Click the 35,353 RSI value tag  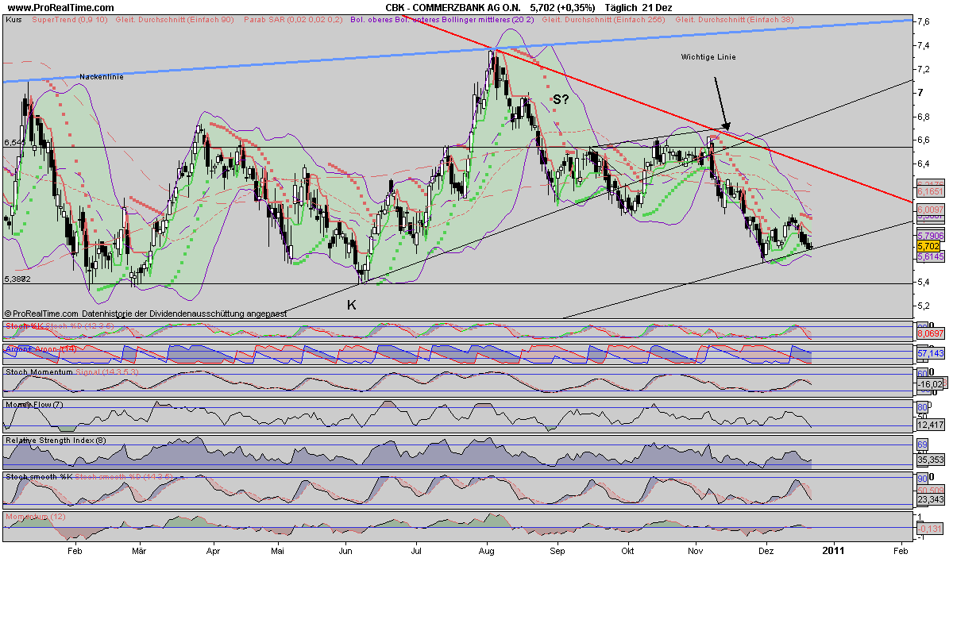click(930, 459)
